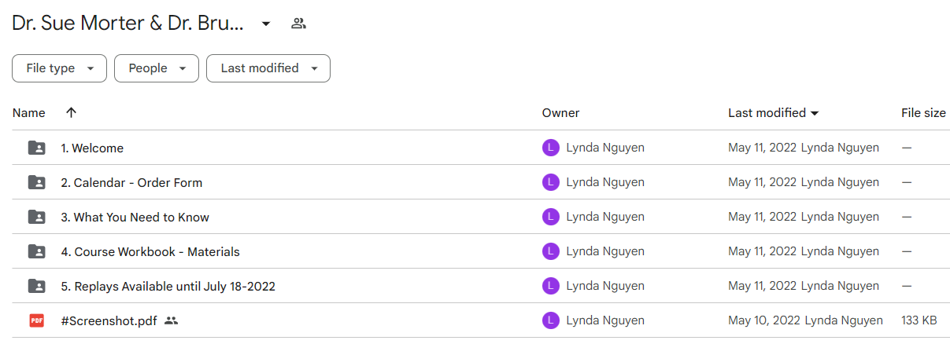This screenshot has width=950, height=355.
Task: Click the shared-with people icon near the folder title
Action: 298,24
